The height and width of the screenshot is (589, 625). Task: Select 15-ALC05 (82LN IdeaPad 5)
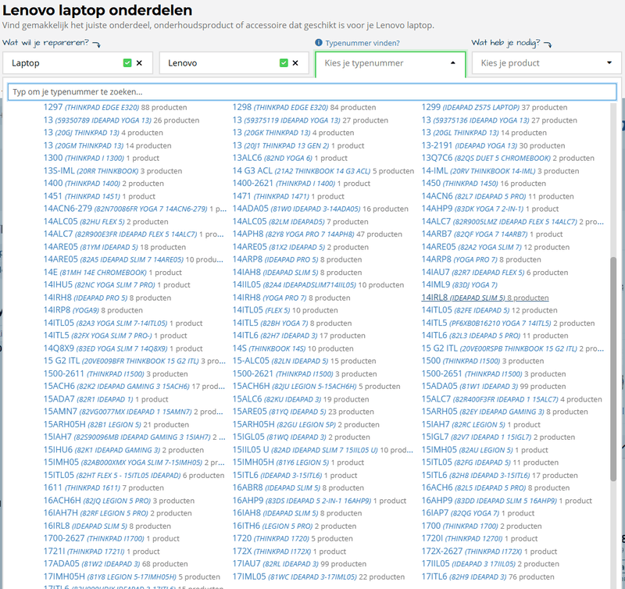point(304,361)
